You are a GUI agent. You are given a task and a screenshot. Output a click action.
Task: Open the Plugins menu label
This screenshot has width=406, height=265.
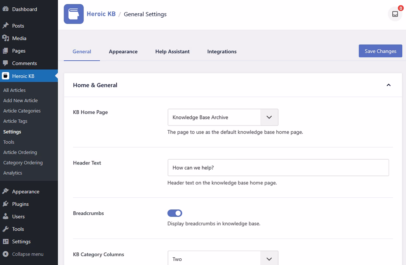(x=20, y=204)
